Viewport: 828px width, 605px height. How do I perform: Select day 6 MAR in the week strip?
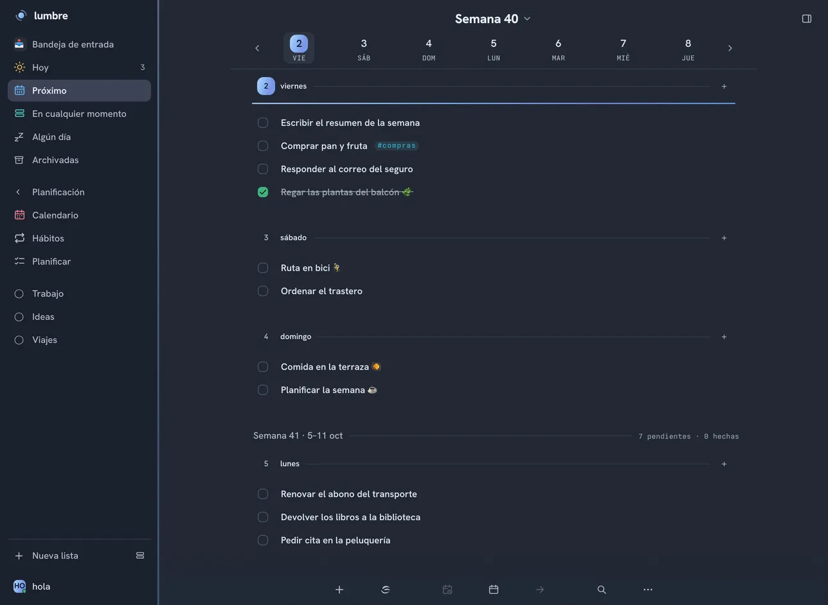558,48
